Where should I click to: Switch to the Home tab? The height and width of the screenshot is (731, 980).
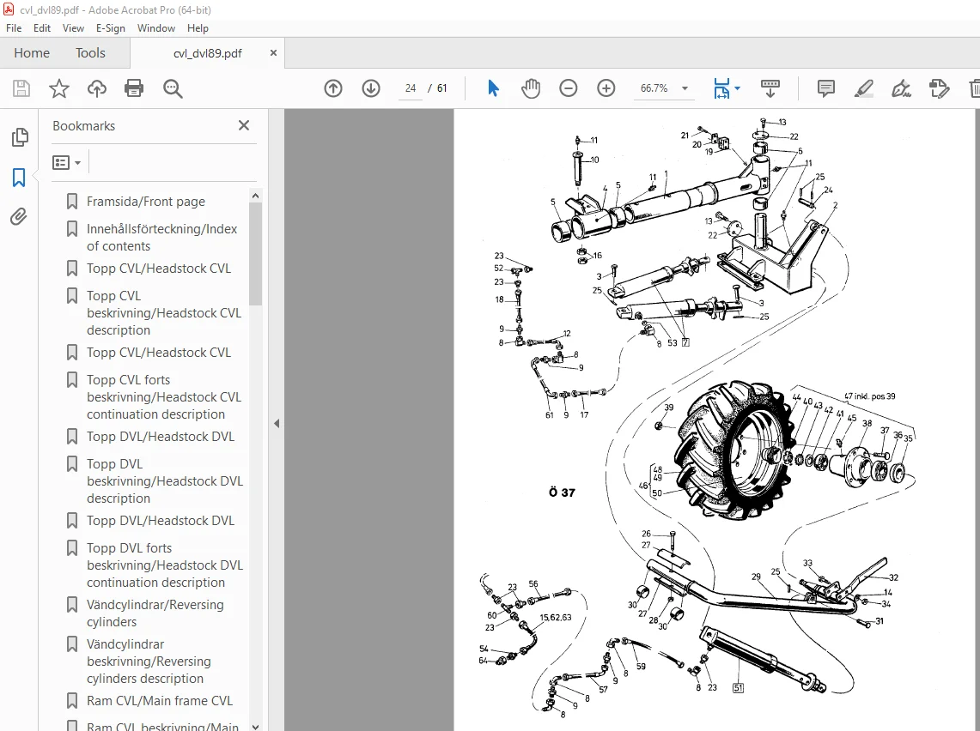pyautogui.click(x=32, y=53)
